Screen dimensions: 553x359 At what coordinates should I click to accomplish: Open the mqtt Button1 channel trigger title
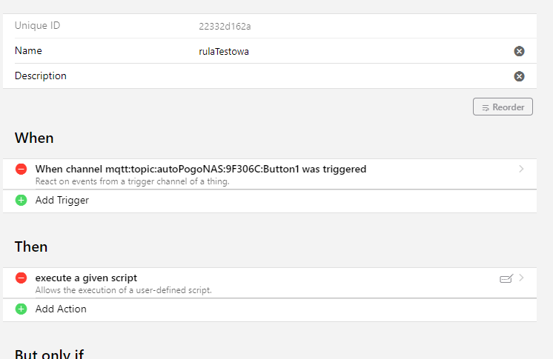pos(200,169)
